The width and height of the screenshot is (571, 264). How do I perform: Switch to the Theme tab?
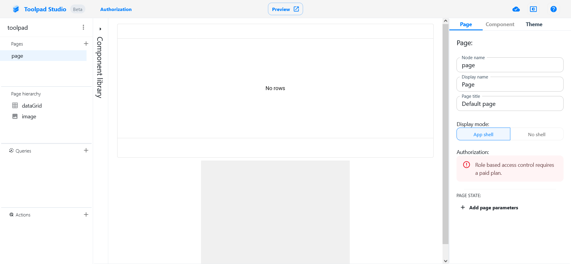click(x=534, y=24)
